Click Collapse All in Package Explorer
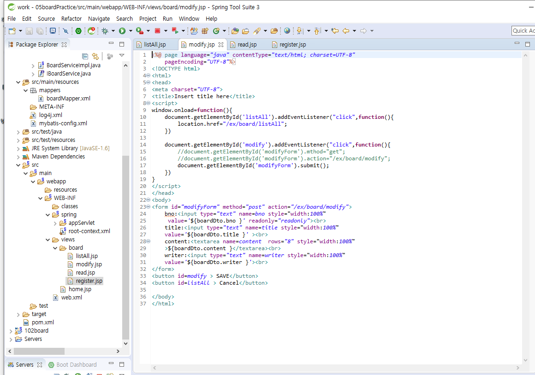The height and width of the screenshot is (375, 535). click(x=85, y=56)
